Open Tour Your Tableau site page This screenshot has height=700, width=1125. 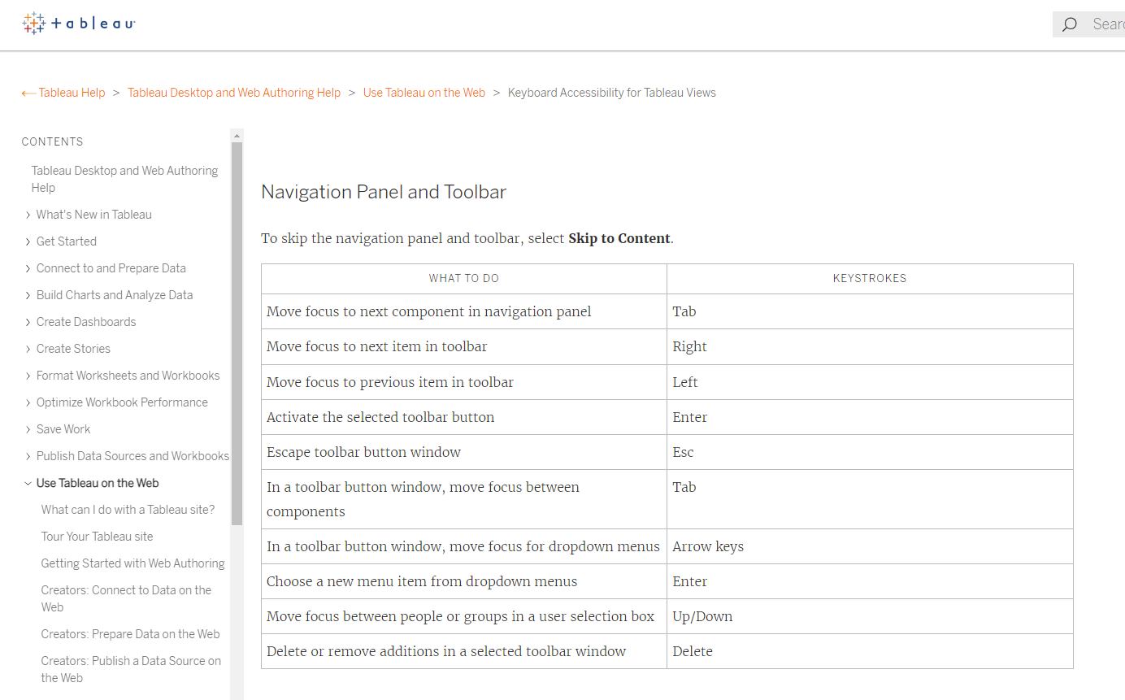pyautogui.click(x=98, y=537)
